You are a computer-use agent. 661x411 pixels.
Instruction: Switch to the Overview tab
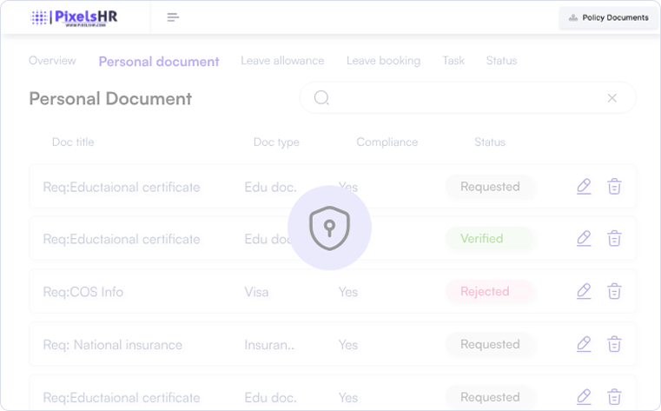point(52,61)
